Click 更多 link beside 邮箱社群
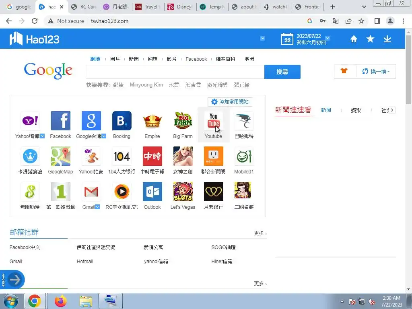412x309 pixels. pyautogui.click(x=260, y=233)
